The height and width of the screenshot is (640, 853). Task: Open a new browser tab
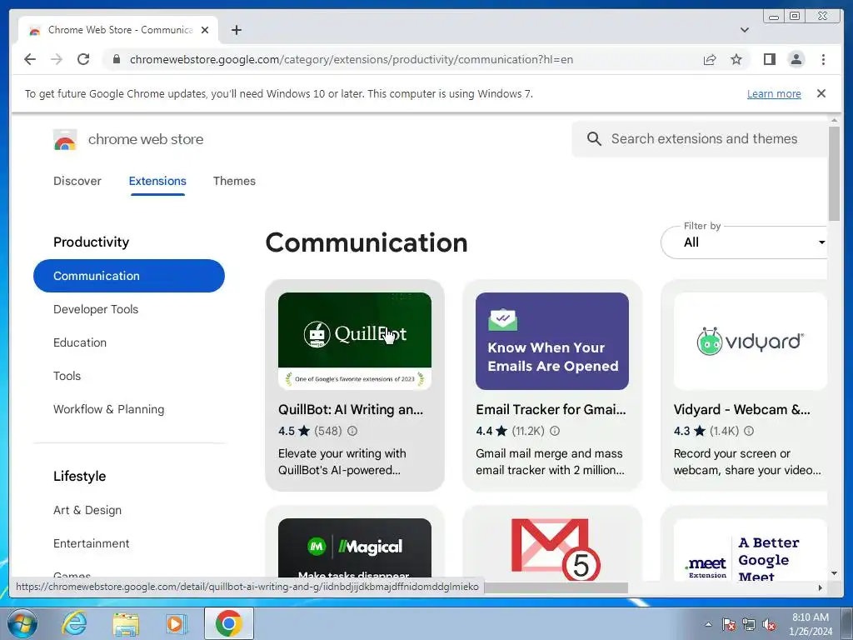(x=236, y=30)
